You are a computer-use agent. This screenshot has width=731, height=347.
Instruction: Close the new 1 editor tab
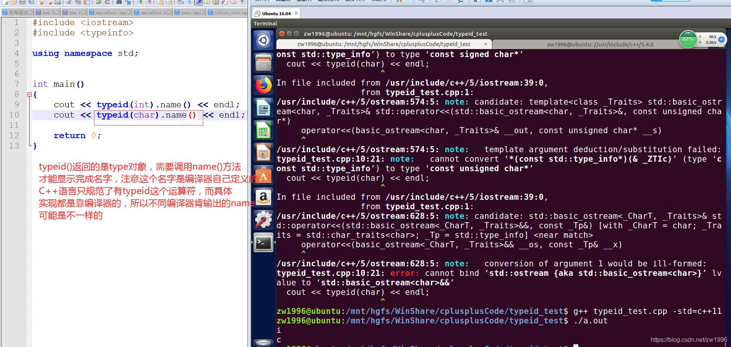click(83, 13)
